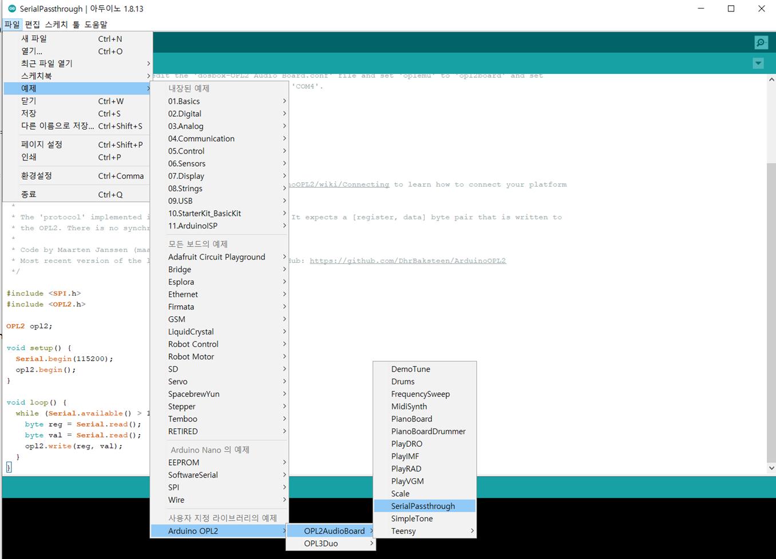The width and height of the screenshot is (776, 559).
Task: Expand 06.Sensors examples submenu
Action: pyautogui.click(x=219, y=163)
